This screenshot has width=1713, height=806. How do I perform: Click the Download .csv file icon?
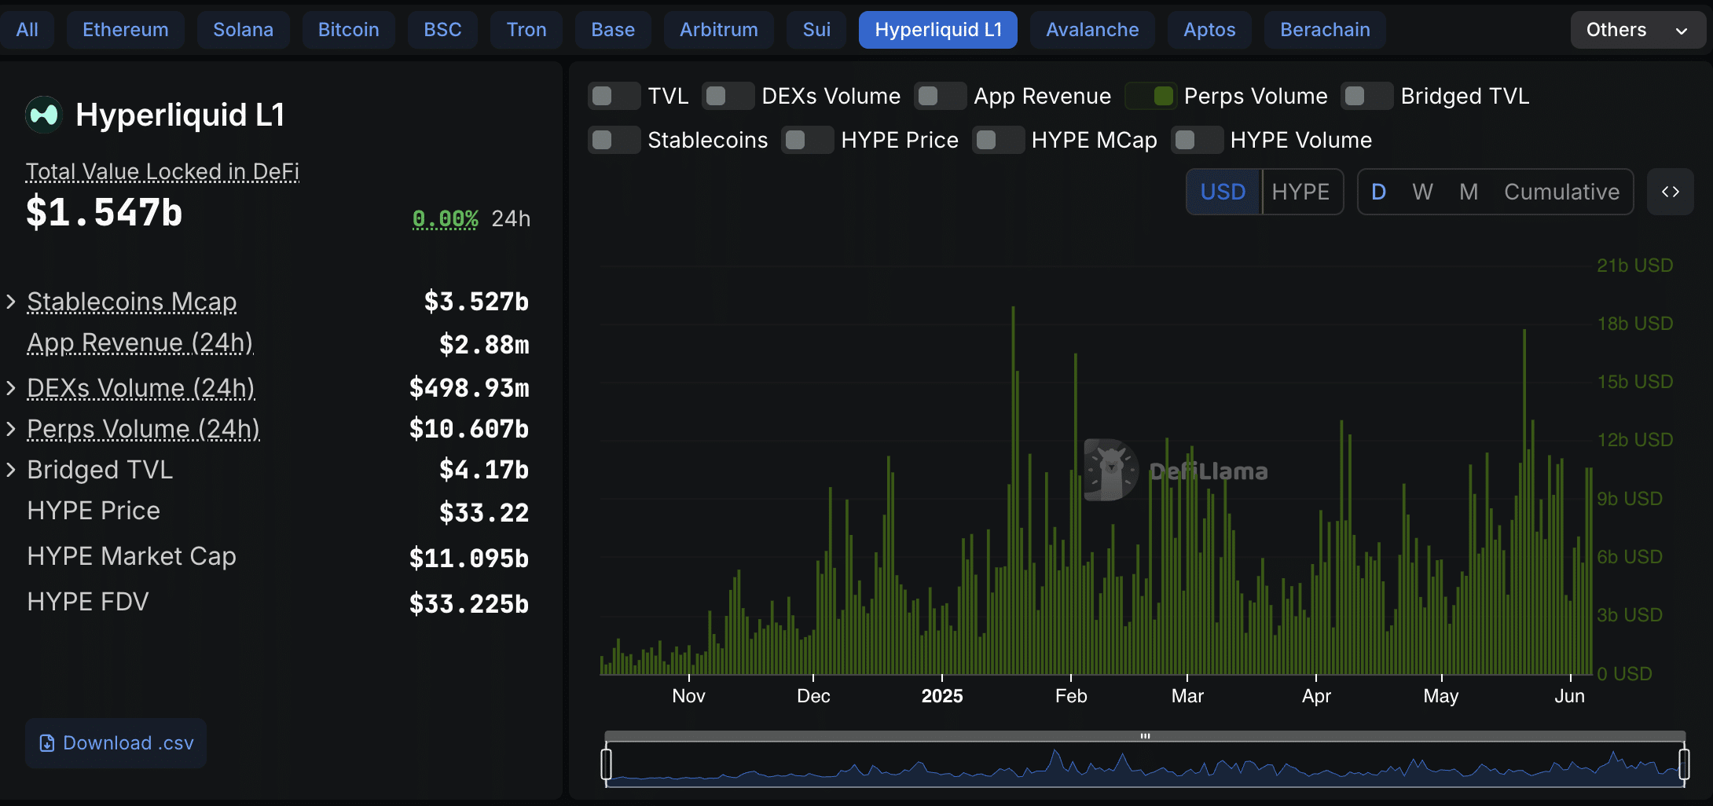click(47, 743)
